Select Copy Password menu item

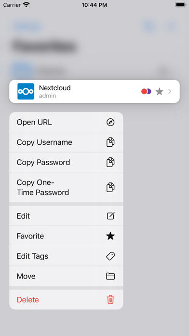pos(66,162)
